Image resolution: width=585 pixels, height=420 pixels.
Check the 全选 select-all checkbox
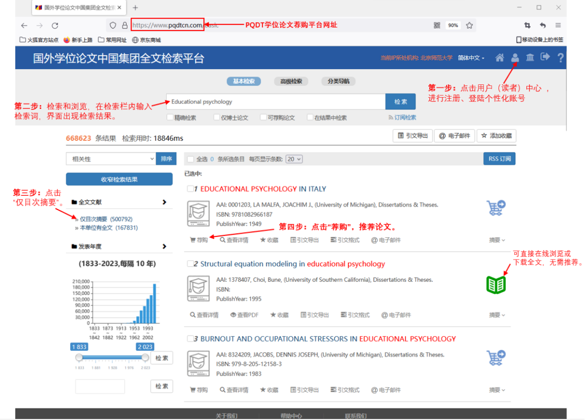pyautogui.click(x=191, y=159)
